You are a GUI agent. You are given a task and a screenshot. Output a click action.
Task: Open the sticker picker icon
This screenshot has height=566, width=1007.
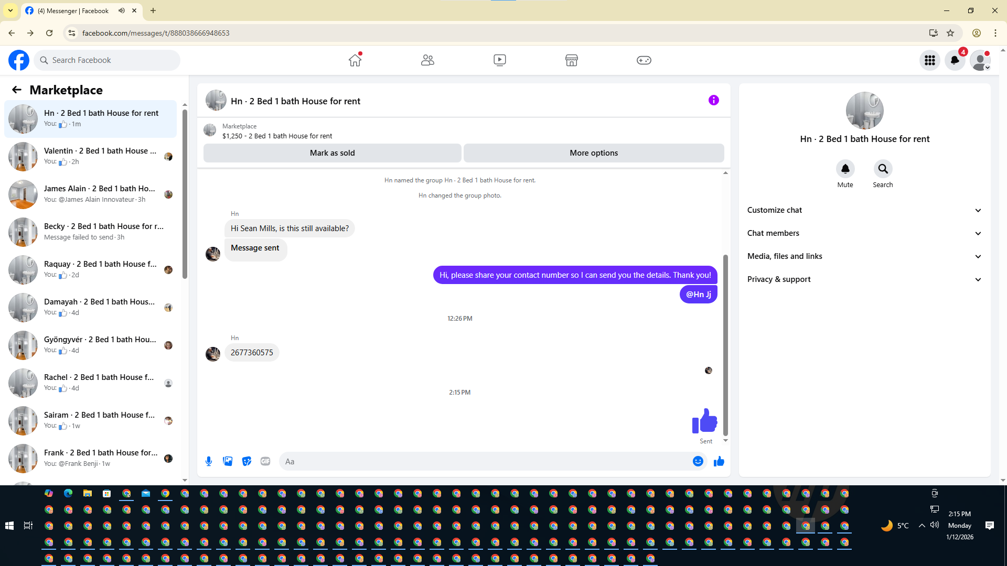coord(247,461)
